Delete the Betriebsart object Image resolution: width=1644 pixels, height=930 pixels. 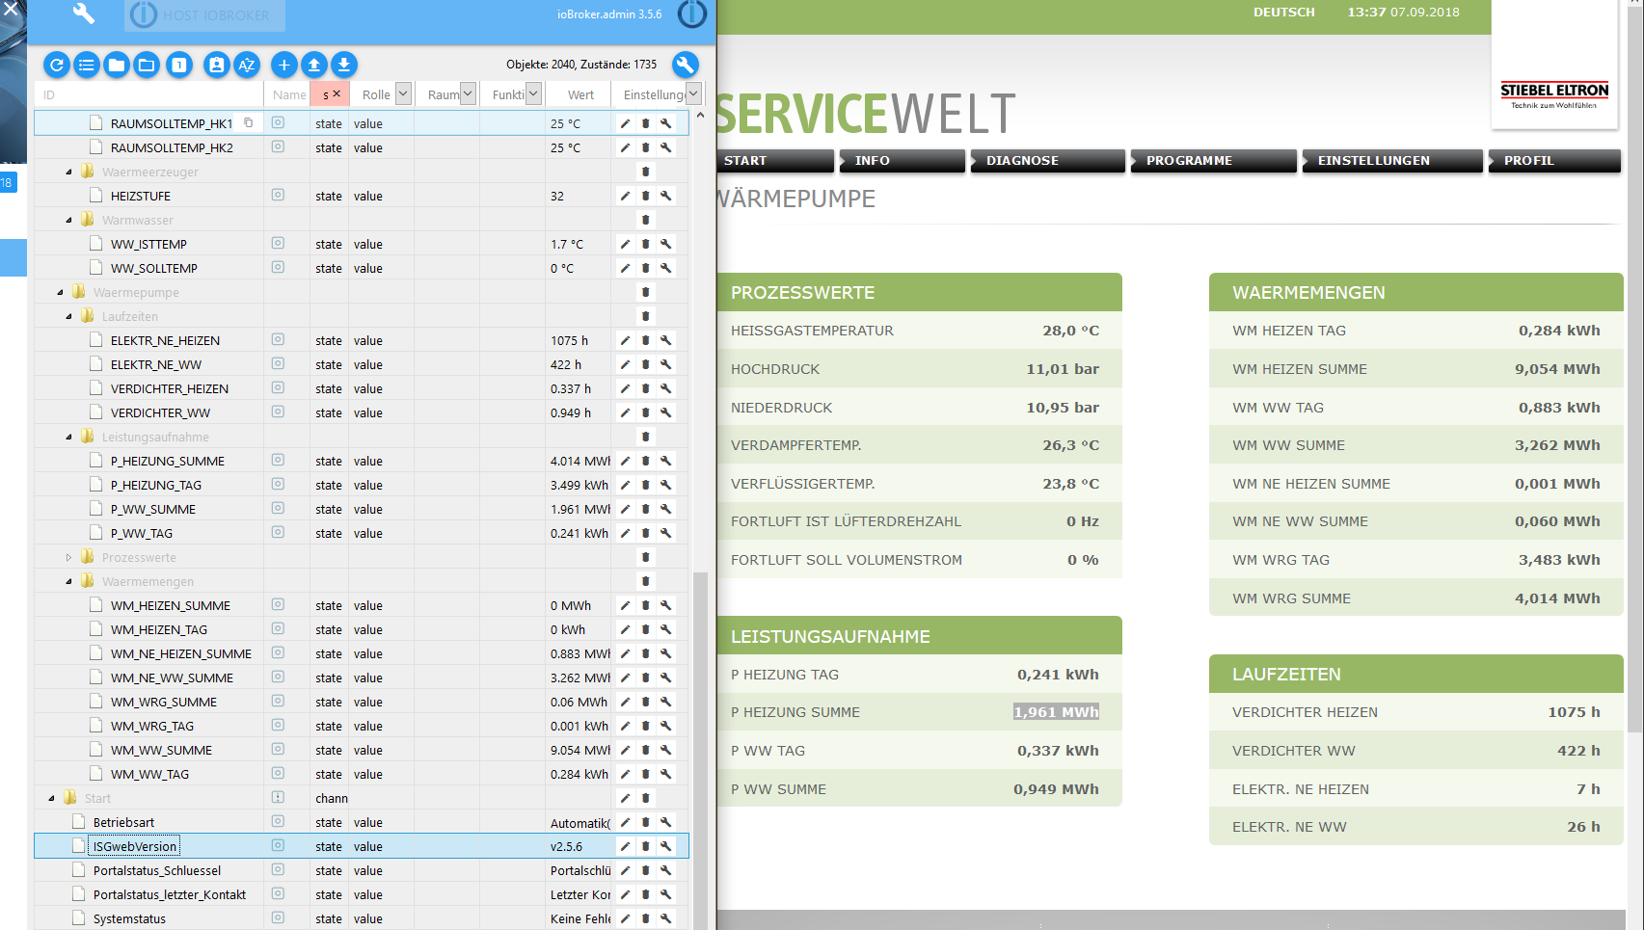(x=645, y=822)
